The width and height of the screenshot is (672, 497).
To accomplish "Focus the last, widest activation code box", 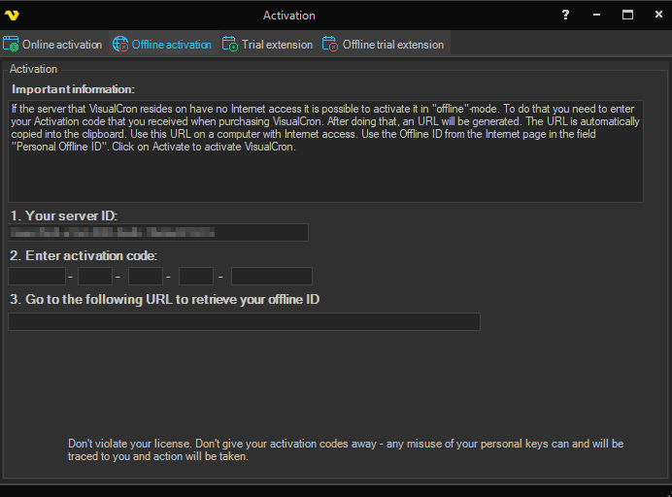I will coord(271,276).
